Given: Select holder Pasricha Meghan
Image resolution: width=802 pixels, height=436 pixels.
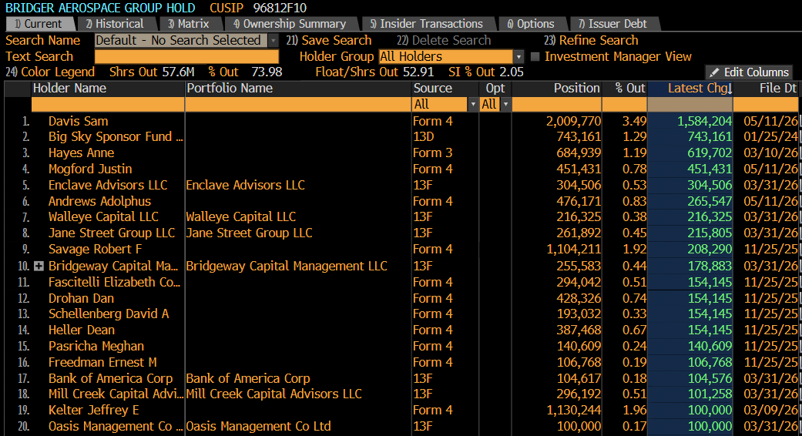Looking at the screenshot, I should coord(96,347).
